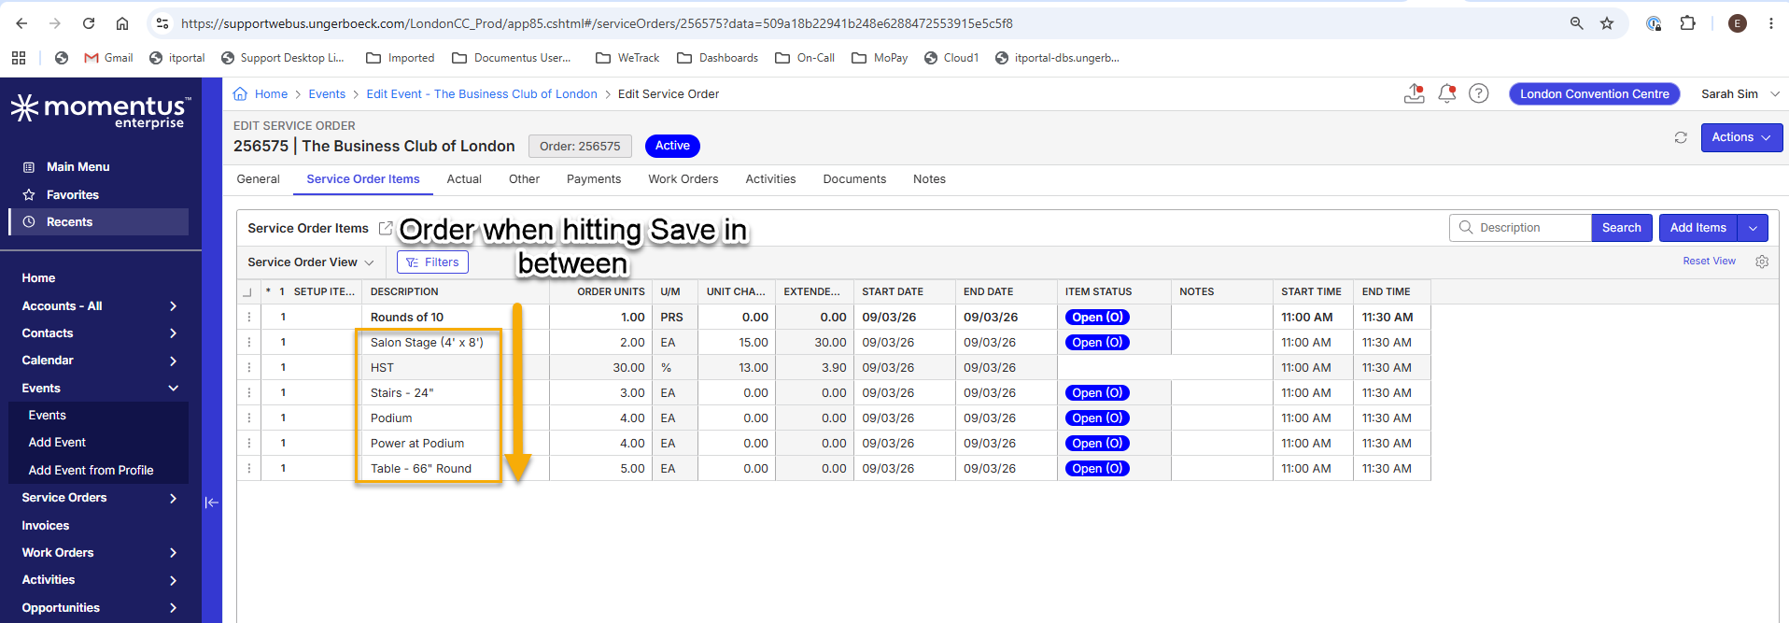Select Add Event from Profile in sidebar
This screenshot has height=623, width=1789.
point(91,471)
